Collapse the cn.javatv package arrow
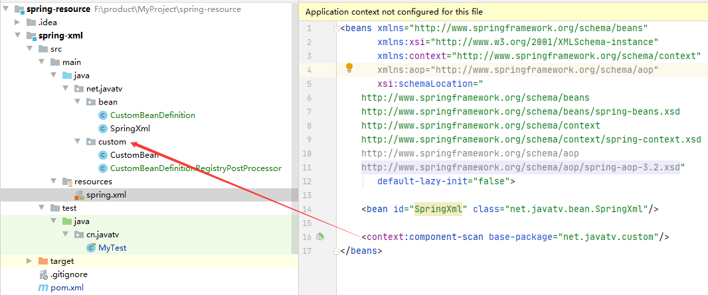Image resolution: width=708 pixels, height=295 pixels. (x=66, y=235)
